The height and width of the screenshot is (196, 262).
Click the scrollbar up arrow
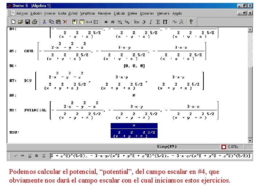[x=250, y=30]
